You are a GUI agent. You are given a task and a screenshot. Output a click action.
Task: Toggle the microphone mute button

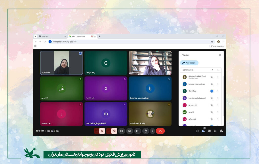pyautogui.click(x=102, y=131)
